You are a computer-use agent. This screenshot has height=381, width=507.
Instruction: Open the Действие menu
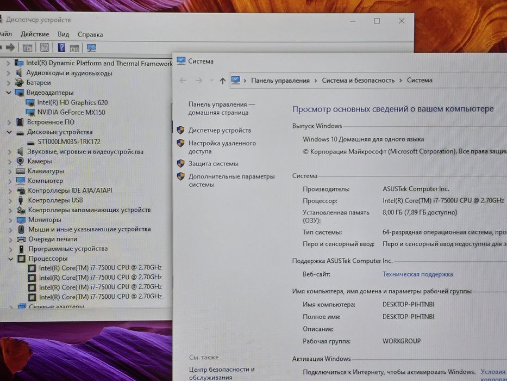[x=35, y=34]
